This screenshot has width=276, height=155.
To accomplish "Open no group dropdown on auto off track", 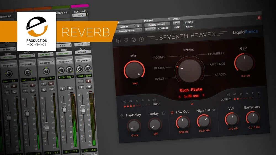I will click(x=83, y=60).
